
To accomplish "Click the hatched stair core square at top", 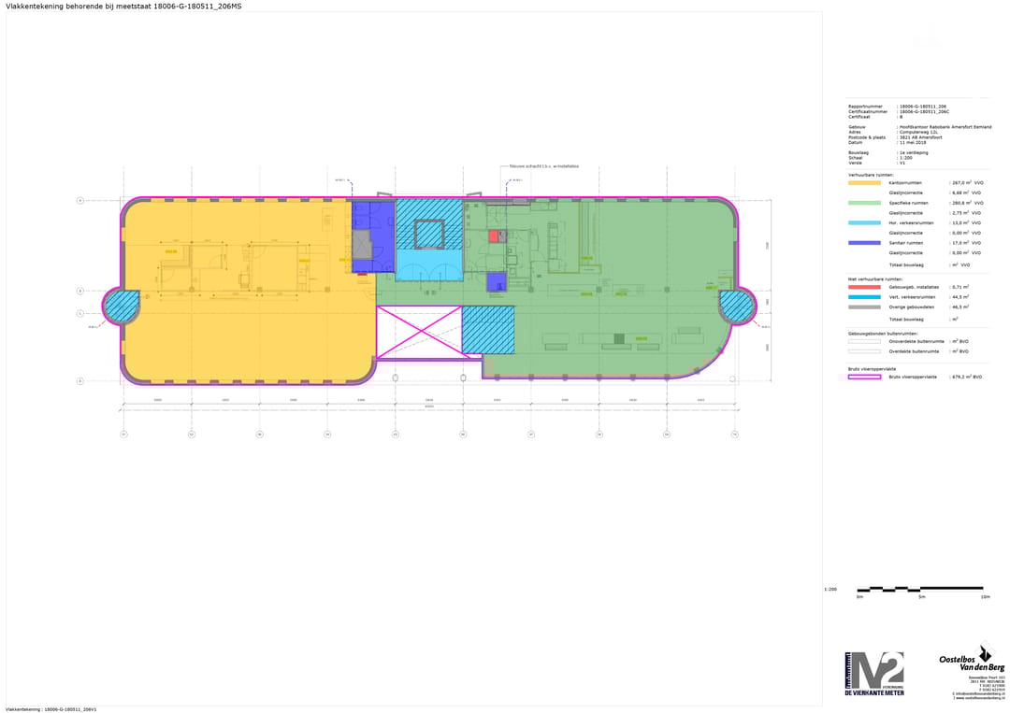I will click(x=429, y=234).
